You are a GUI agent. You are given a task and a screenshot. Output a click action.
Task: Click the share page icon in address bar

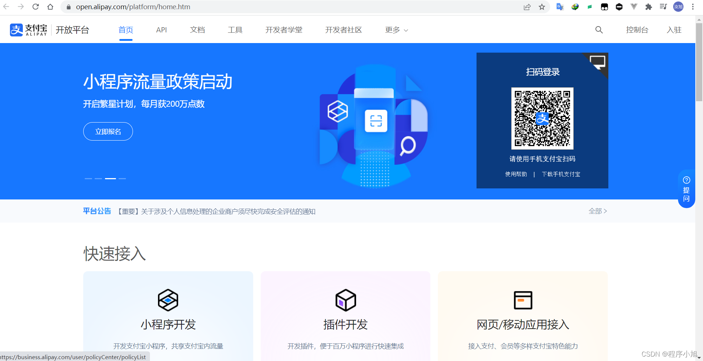527,7
